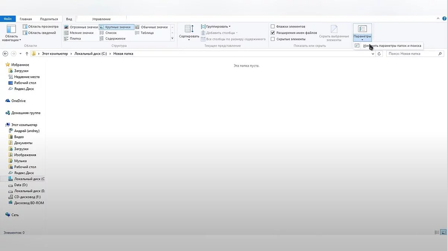Click the Параметры options icon
447x251 pixels.
tap(362, 29)
